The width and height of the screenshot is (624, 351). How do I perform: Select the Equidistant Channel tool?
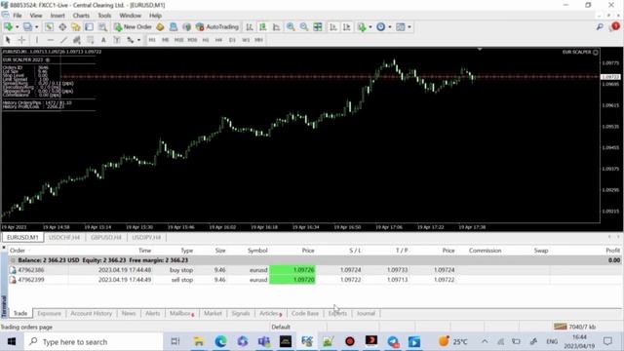(x=77, y=40)
